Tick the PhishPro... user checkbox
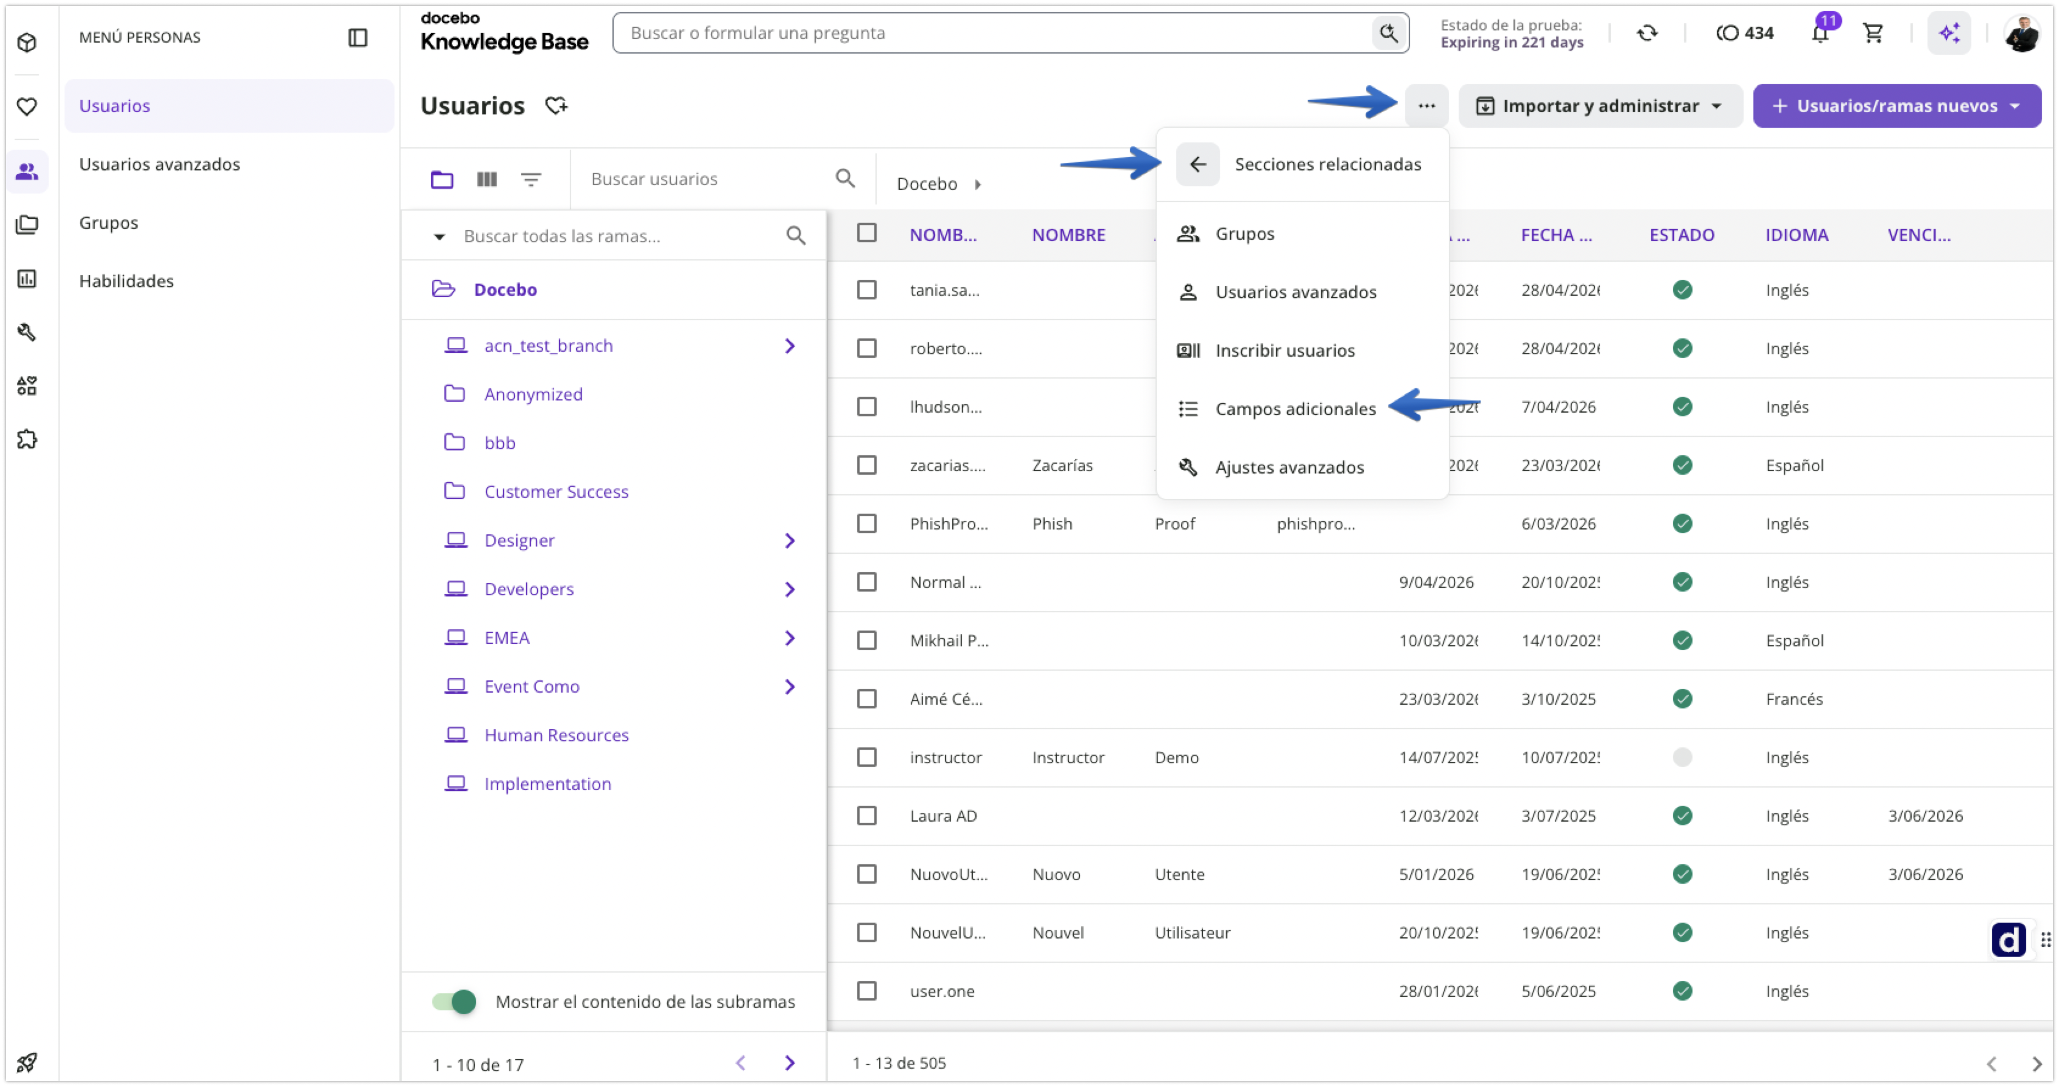 pyautogui.click(x=866, y=523)
